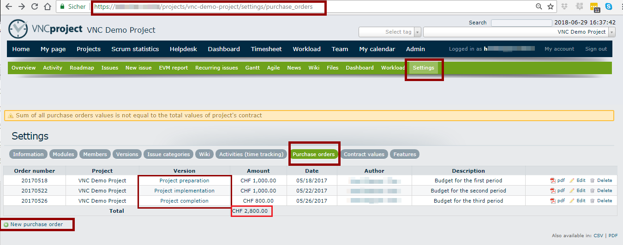Open My page in top menu
The width and height of the screenshot is (623, 245).
pyautogui.click(x=53, y=49)
